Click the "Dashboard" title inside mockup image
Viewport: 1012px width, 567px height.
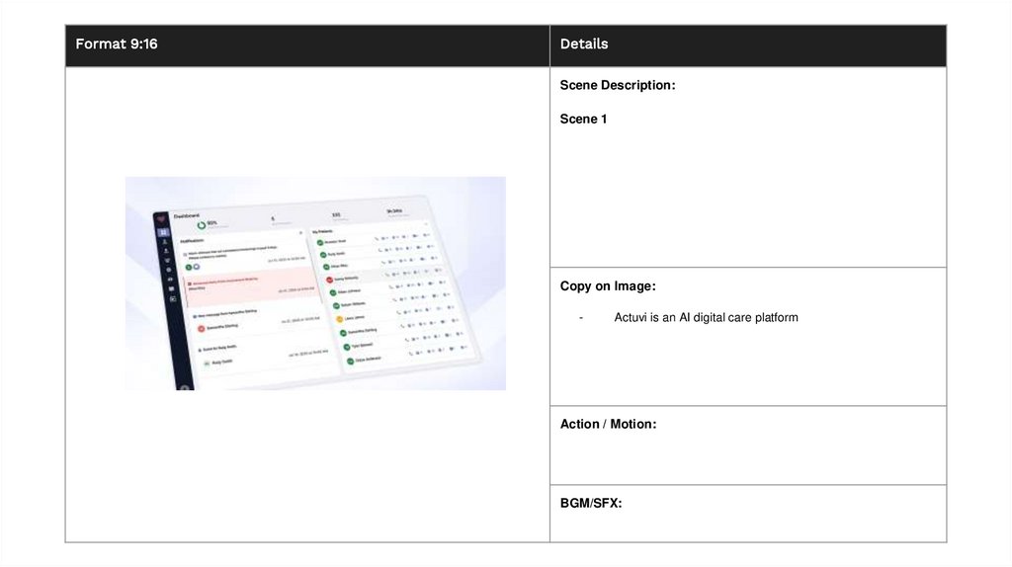pyautogui.click(x=187, y=216)
